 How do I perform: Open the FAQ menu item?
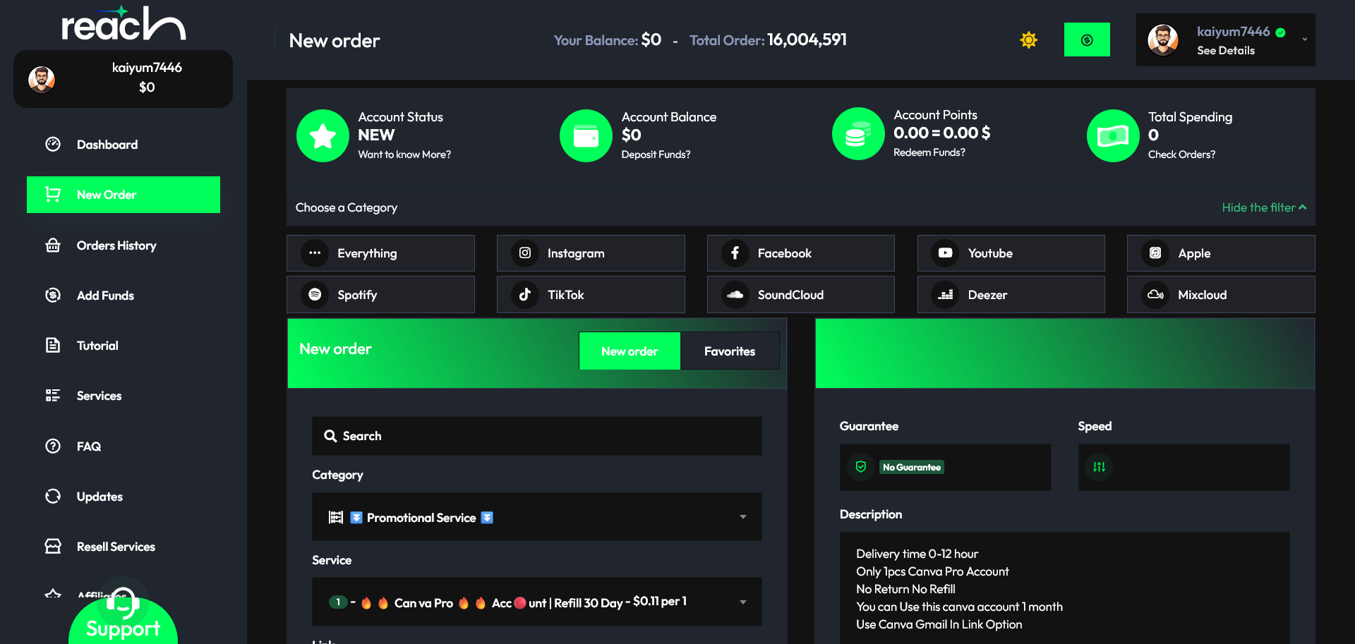(x=124, y=446)
